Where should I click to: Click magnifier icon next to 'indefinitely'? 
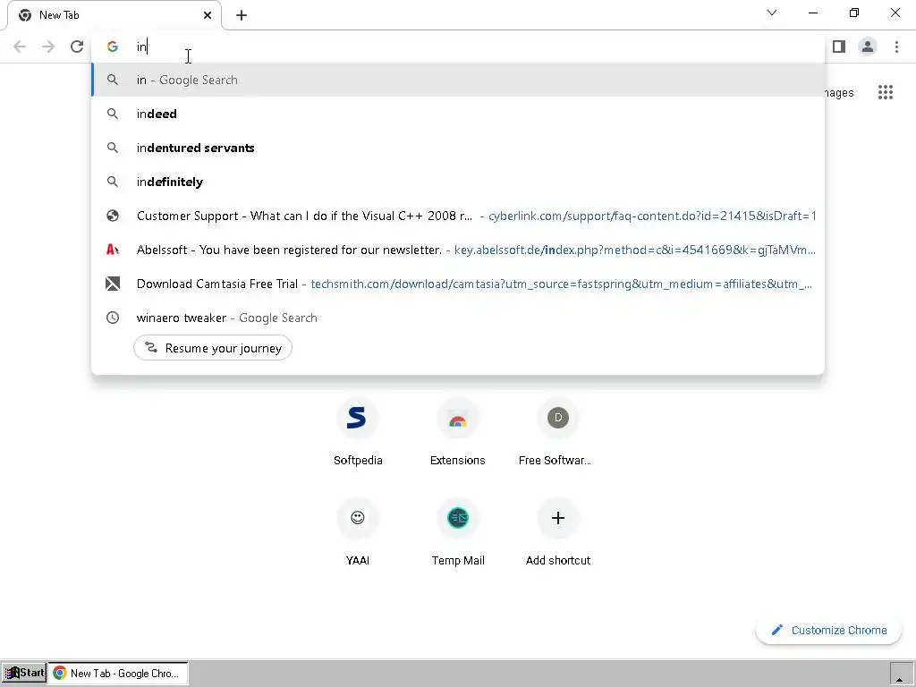(113, 182)
